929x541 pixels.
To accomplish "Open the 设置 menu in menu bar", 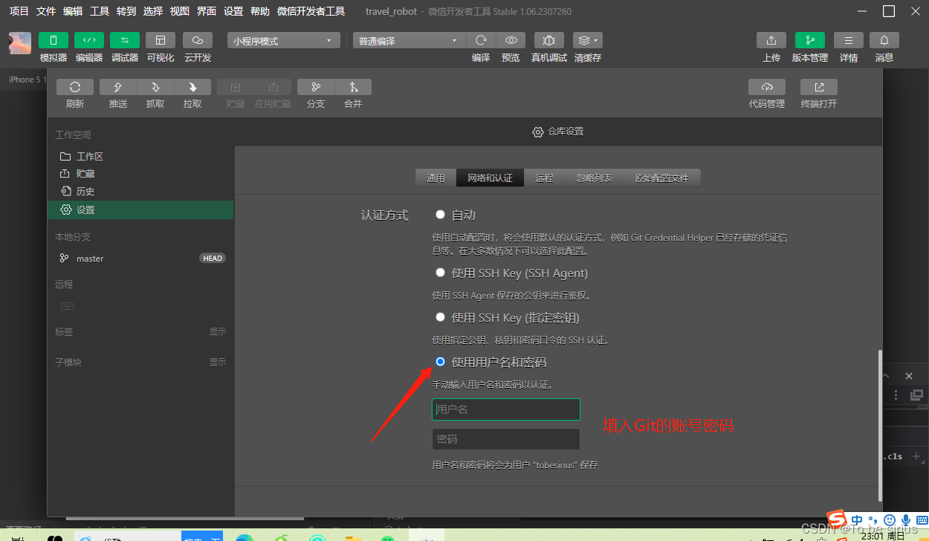I will pyautogui.click(x=233, y=11).
